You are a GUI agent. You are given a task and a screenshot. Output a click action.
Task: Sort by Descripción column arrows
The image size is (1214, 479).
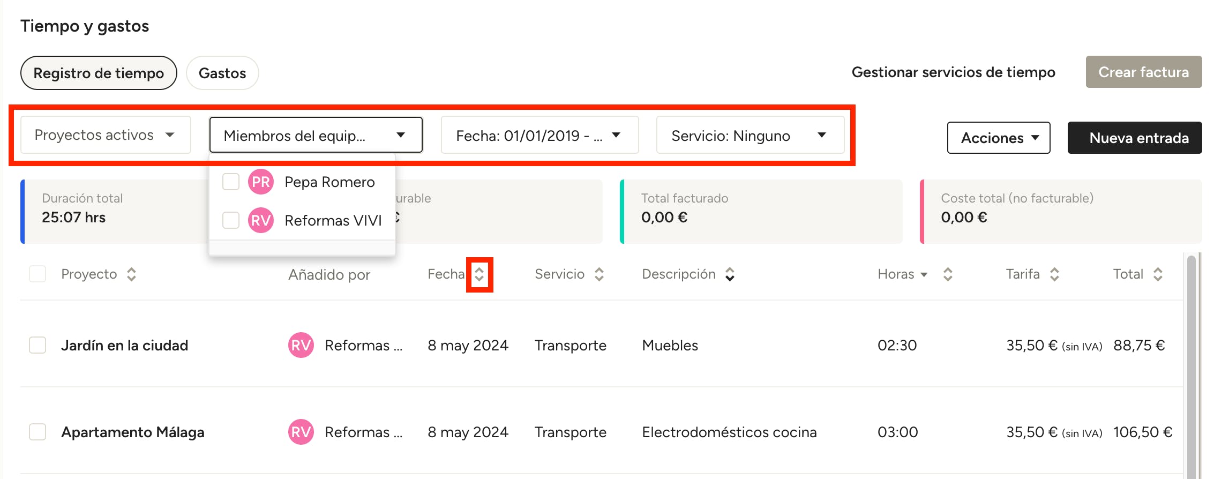pyautogui.click(x=730, y=274)
